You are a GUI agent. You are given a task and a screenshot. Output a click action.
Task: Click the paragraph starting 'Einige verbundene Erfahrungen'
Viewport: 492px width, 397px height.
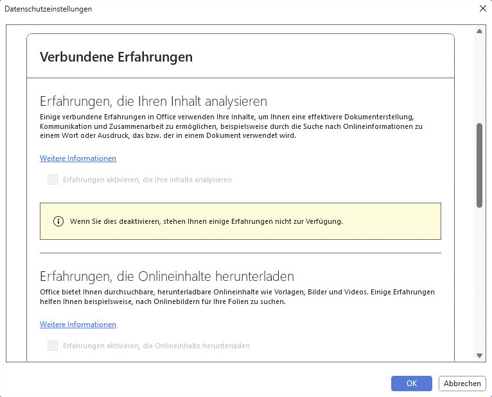[x=231, y=126]
